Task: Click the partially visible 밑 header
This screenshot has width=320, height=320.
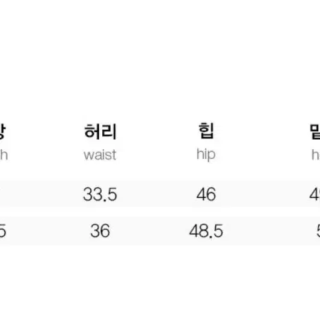Action: click(315, 132)
